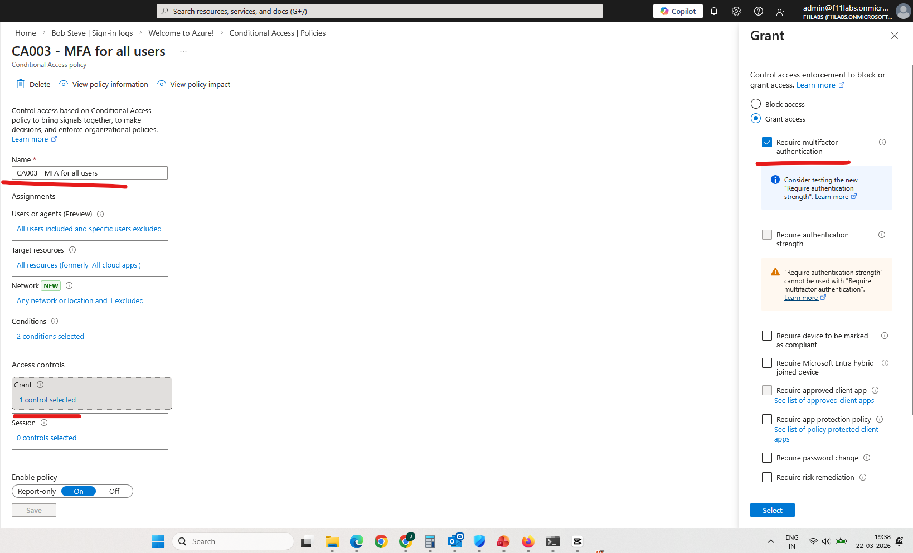
Task: Click info icon next to Require password change
Action: coord(867,458)
